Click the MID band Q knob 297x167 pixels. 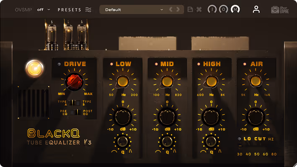pos(167,142)
